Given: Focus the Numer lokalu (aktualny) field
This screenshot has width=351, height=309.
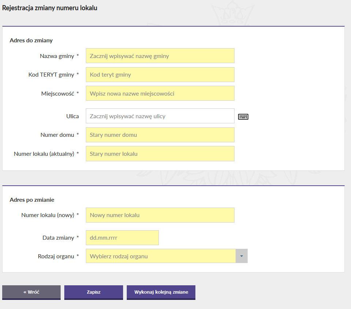Looking at the screenshot, I should pyautogui.click(x=160, y=154).
